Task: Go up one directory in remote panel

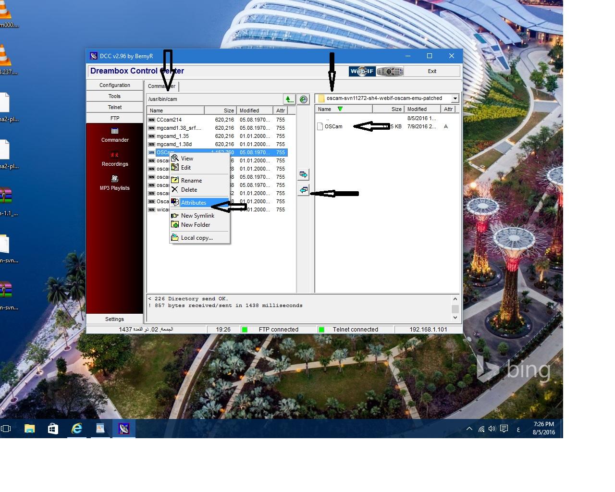Action: pos(289,99)
